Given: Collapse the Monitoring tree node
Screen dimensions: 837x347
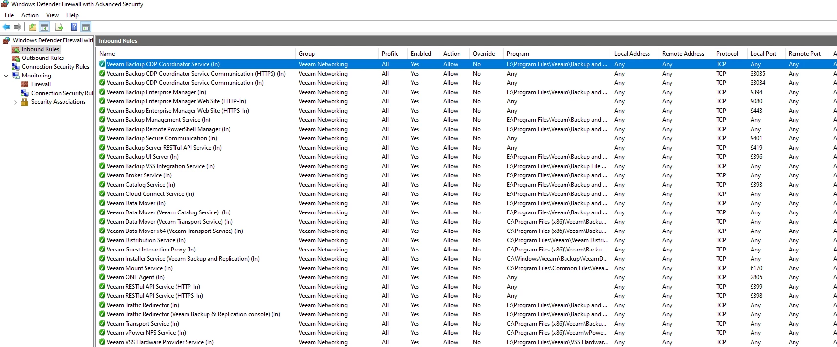Looking at the screenshot, I should pyautogui.click(x=6, y=76).
